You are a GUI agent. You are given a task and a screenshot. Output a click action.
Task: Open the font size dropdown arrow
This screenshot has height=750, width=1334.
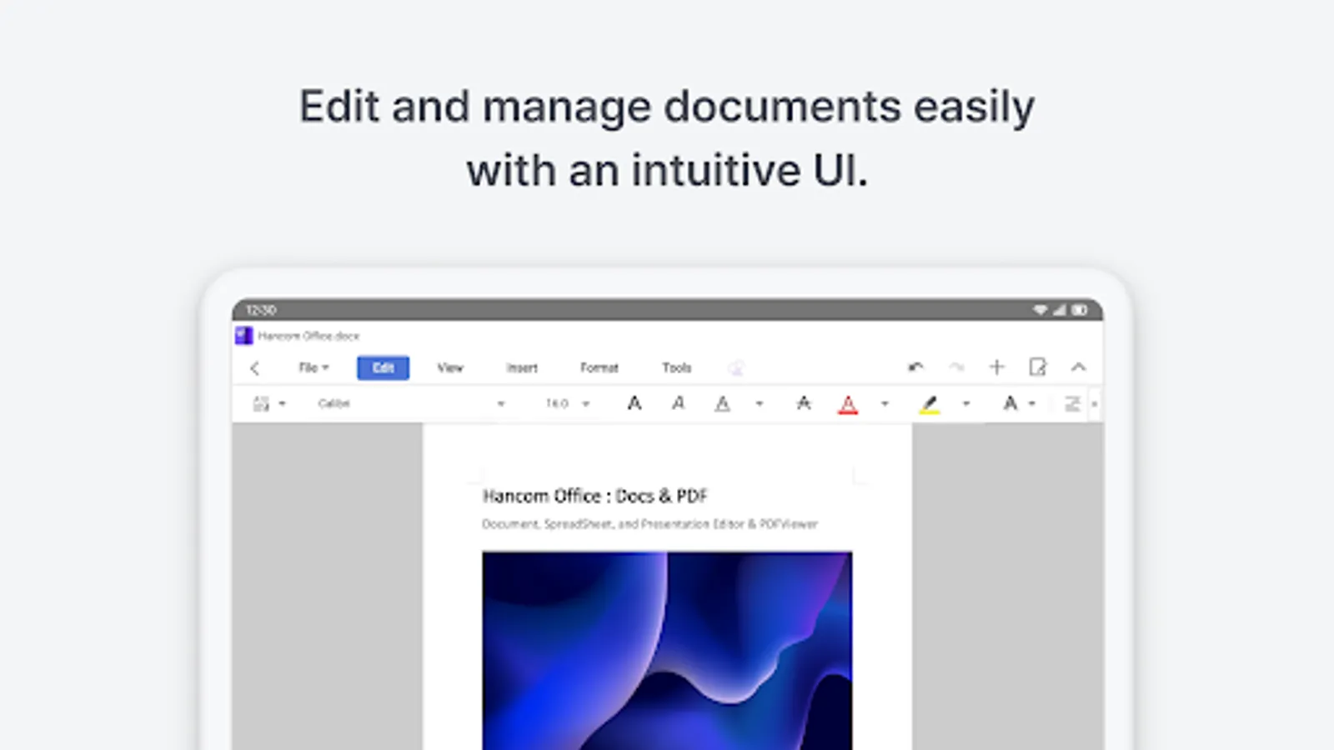click(586, 404)
